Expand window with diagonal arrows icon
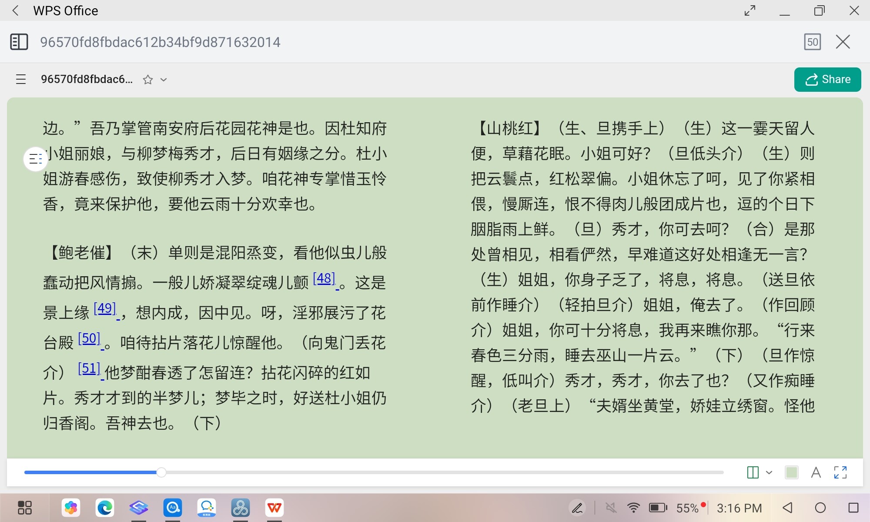 pyautogui.click(x=750, y=10)
